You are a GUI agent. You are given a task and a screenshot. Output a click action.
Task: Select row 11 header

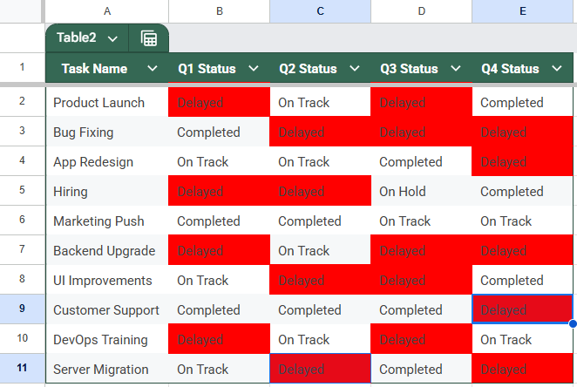[x=22, y=368]
